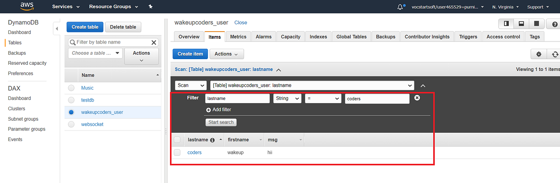
Task: Open the equals operator dropdown in filter
Action: pos(323,98)
